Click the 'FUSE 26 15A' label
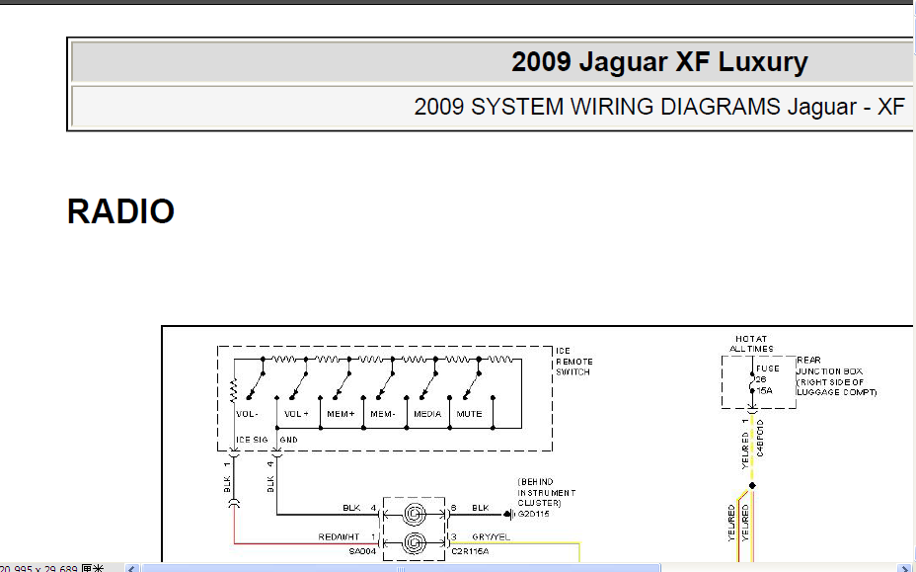 pos(767,379)
